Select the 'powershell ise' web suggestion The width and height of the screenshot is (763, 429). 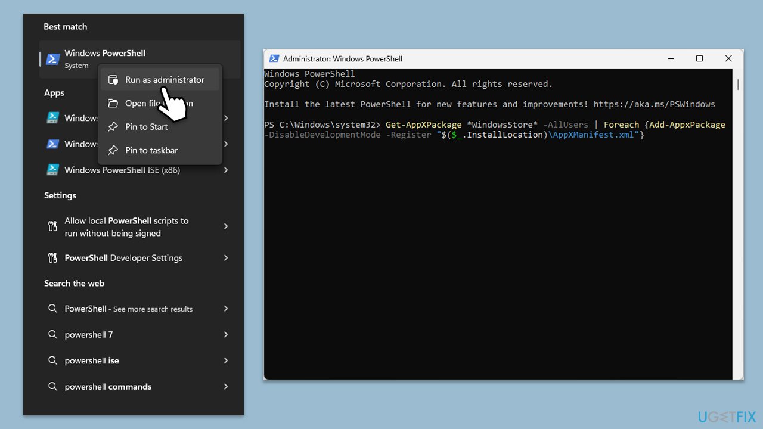[140, 360]
